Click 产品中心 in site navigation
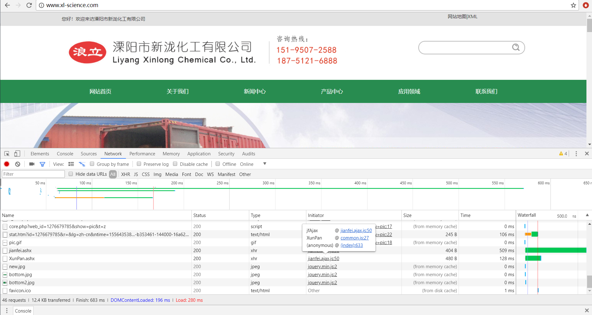This screenshot has height=315, width=592. [332, 92]
